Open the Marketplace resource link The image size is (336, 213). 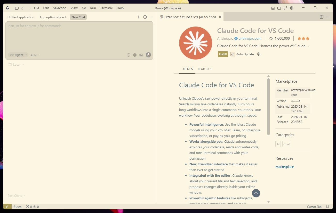click(x=284, y=167)
